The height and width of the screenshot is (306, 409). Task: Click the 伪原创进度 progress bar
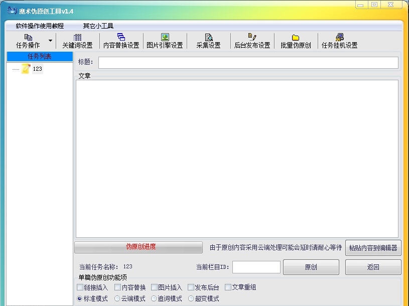coord(138,247)
